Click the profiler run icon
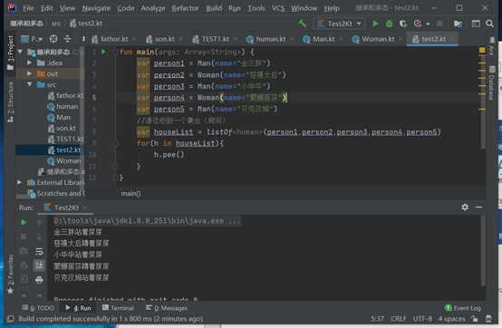Viewport: 502px width, 328px height. point(418,24)
